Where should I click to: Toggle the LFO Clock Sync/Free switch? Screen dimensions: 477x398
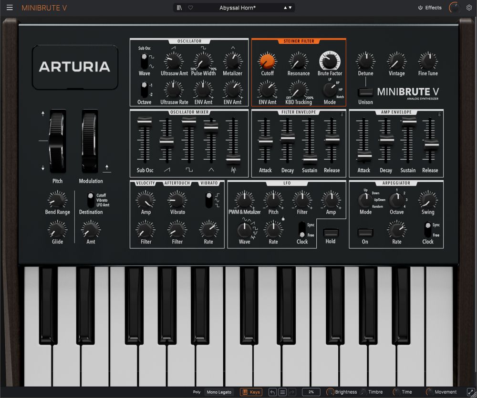point(302,230)
